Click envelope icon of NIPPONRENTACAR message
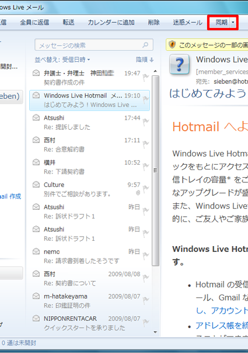248x353 pixels. coord(36,319)
